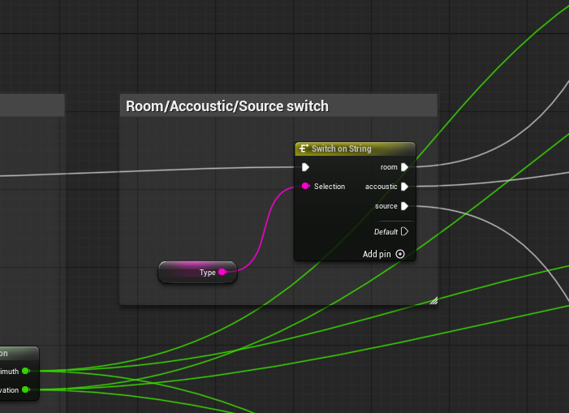Click the Add pin label

point(377,254)
